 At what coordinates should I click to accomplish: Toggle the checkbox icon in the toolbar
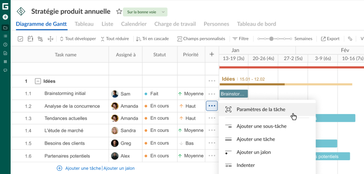[x=20, y=39]
